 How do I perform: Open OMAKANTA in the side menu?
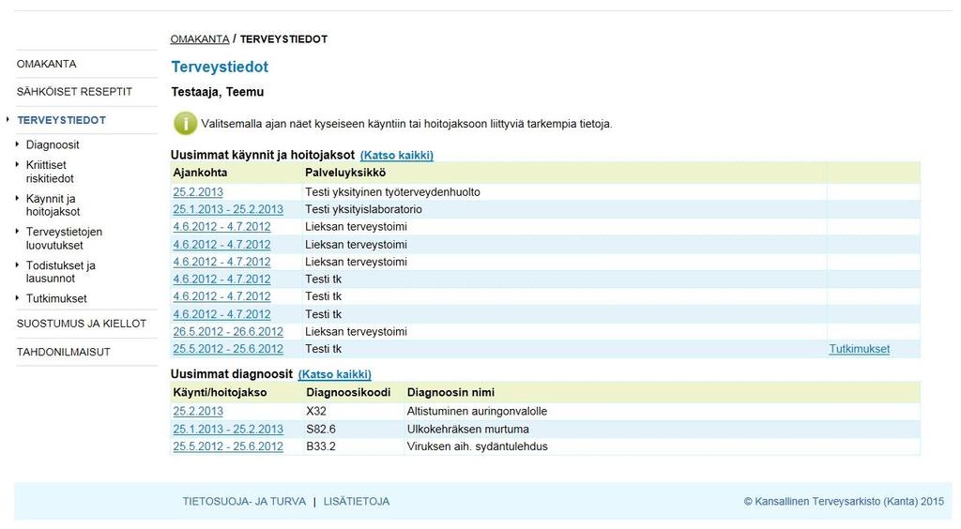47,64
